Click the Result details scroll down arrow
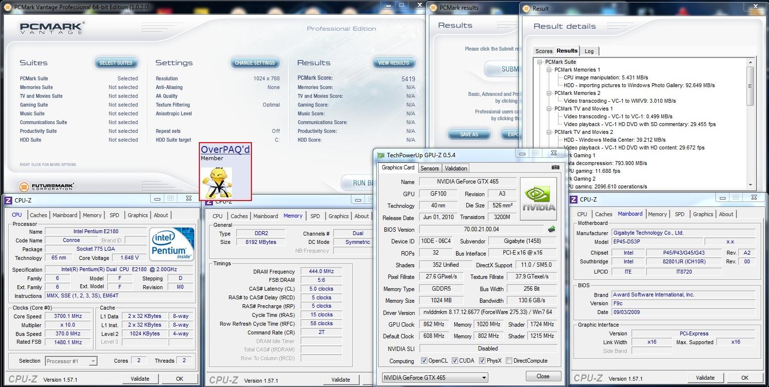769x387 pixels. pos(750,185)
